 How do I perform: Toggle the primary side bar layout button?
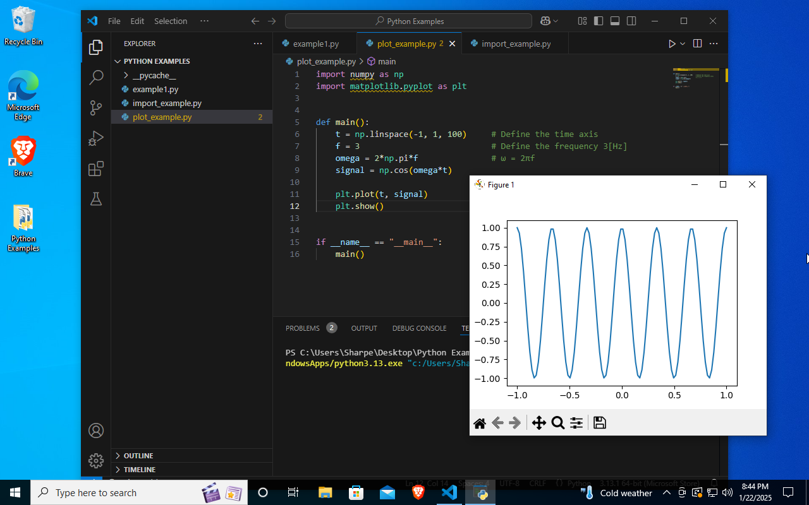point(599,21)
